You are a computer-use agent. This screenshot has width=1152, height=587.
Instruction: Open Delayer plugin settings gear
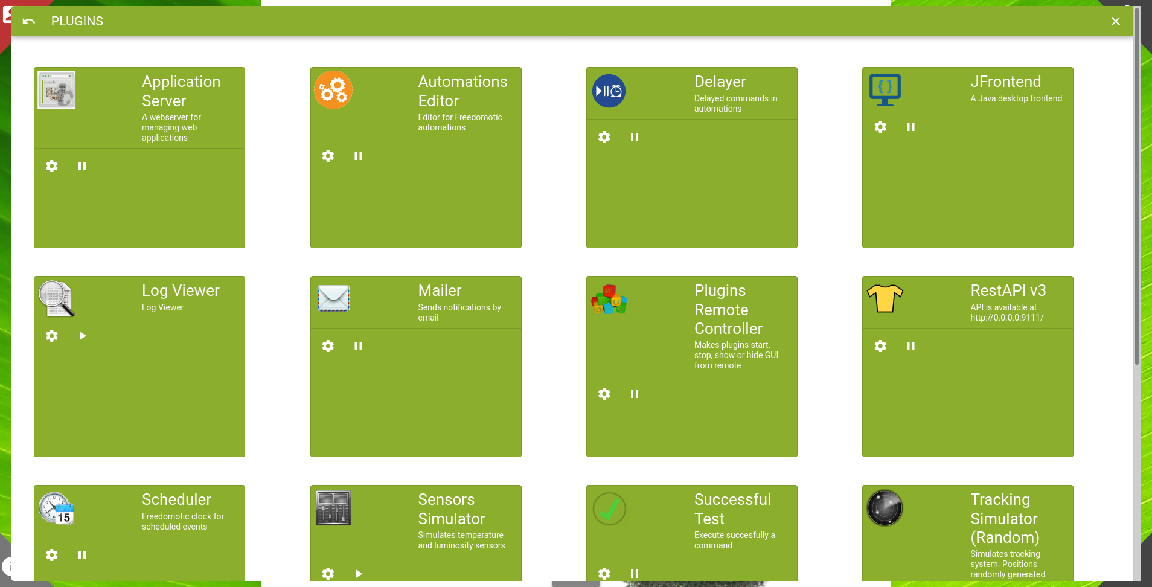coord(604,137)
